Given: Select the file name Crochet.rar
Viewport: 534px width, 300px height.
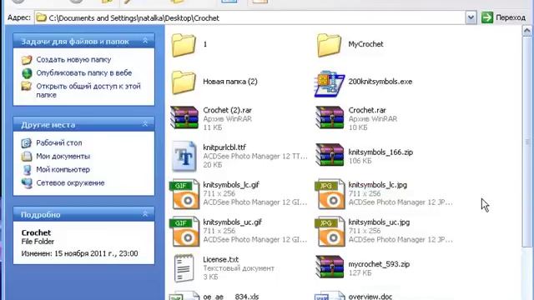Looking at the screenshot, I should click(367, 110).
